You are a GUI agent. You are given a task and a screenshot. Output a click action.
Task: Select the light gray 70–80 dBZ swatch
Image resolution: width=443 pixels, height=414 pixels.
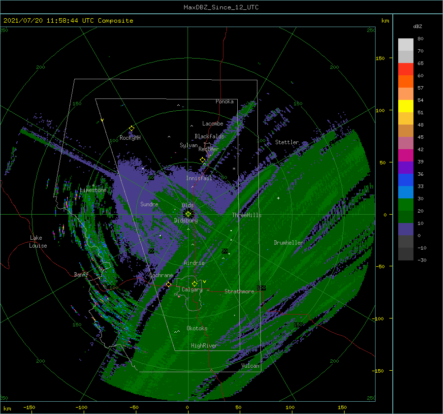pos(406,45)
